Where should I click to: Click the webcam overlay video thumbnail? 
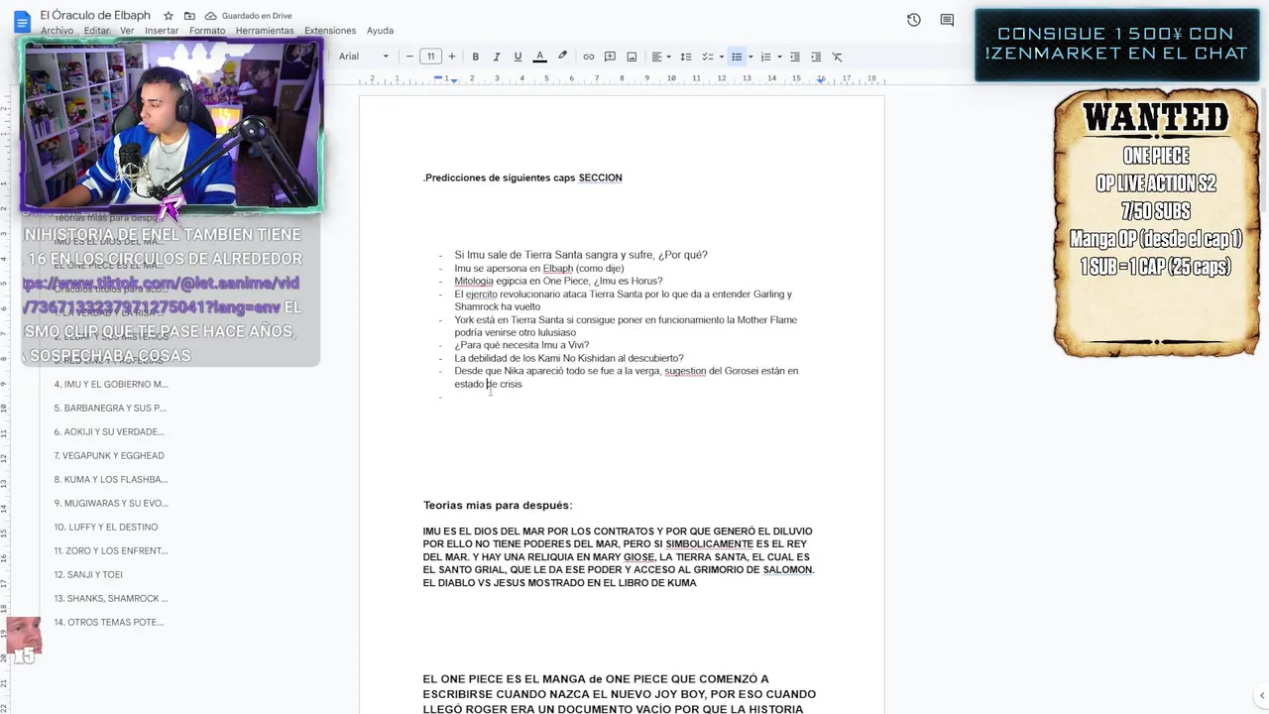(x=173, y=125)
